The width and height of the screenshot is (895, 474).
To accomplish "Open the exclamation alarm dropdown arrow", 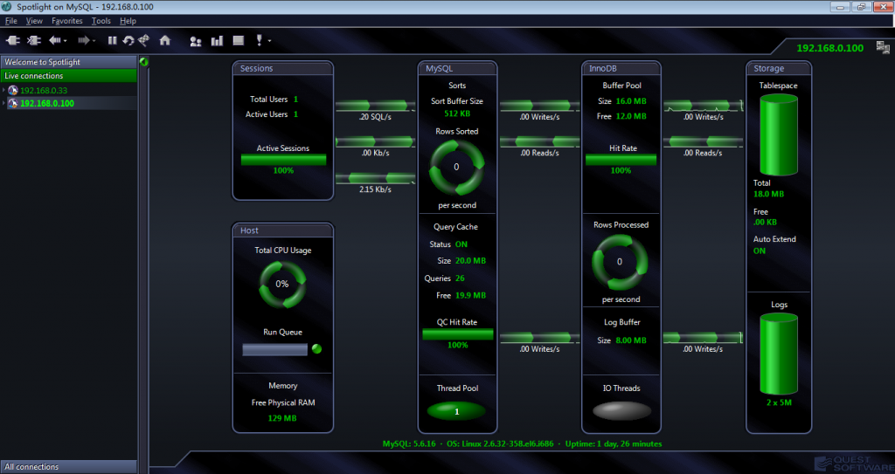I will click(x=270, y=41).
